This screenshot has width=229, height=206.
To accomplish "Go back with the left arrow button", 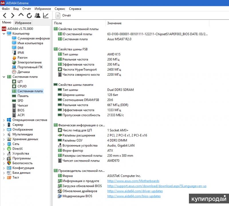I will point(5,15).
